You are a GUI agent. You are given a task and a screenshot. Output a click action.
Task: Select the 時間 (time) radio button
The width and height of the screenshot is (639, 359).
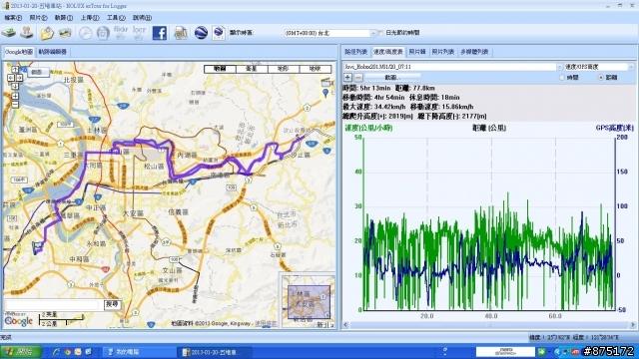tap(562, 78)
